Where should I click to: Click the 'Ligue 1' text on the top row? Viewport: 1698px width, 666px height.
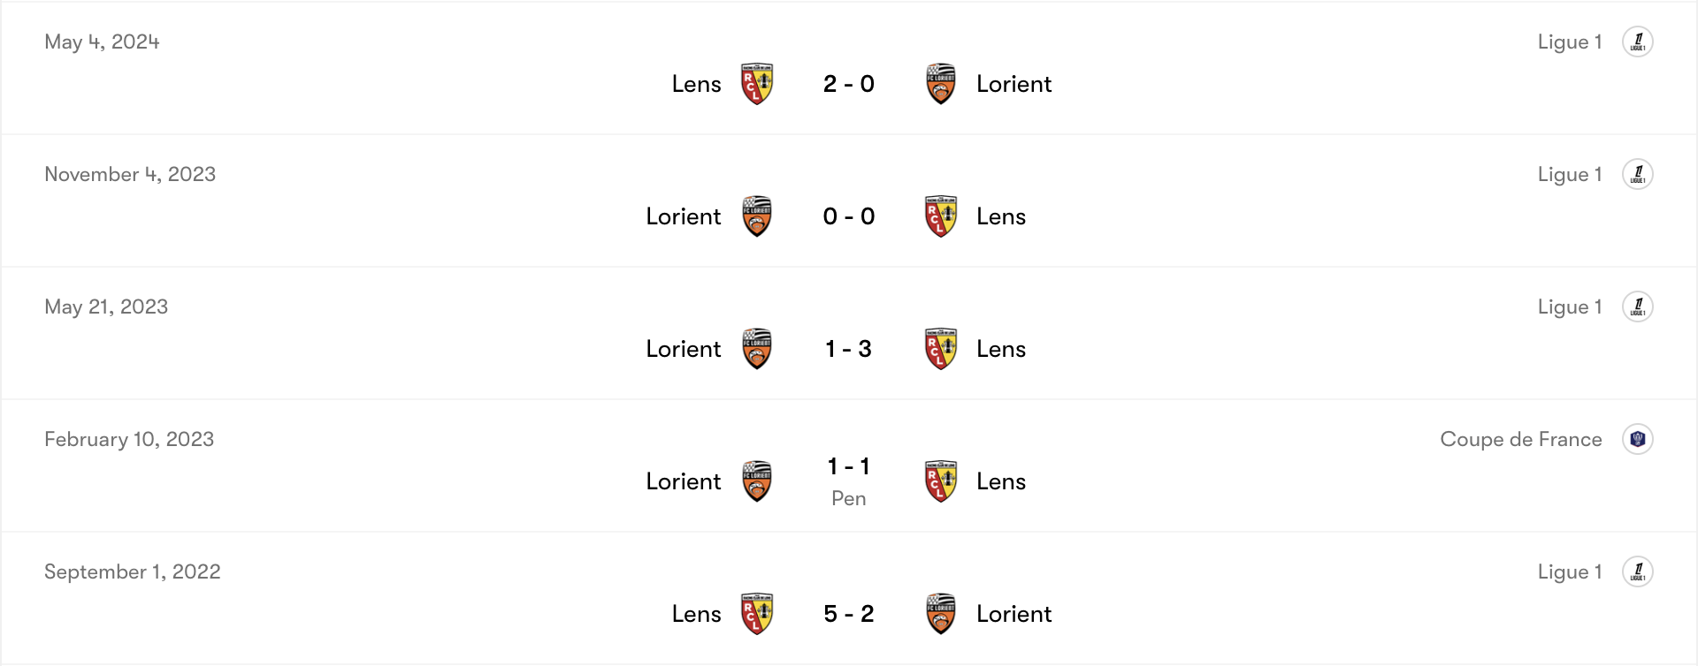[1570, 42]
